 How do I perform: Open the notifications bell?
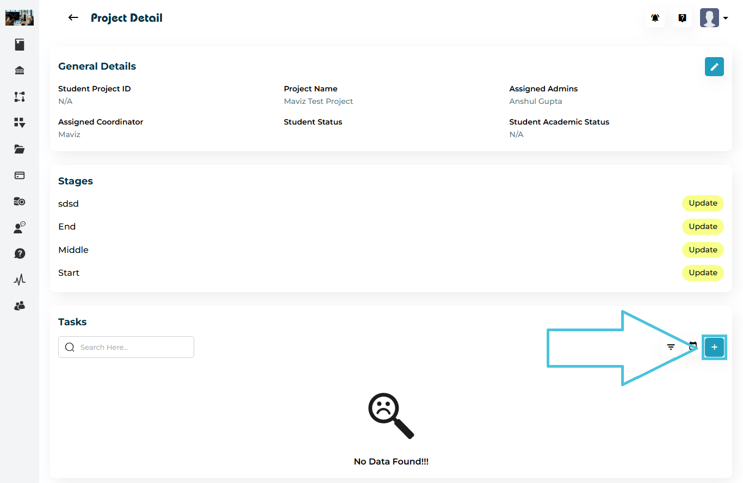[x=655, y=18]
